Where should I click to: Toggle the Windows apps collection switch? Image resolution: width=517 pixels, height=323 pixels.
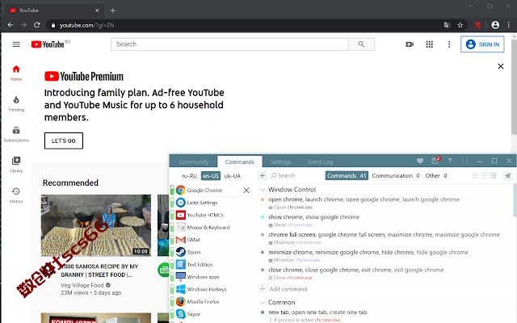click(x=172, y=276)
